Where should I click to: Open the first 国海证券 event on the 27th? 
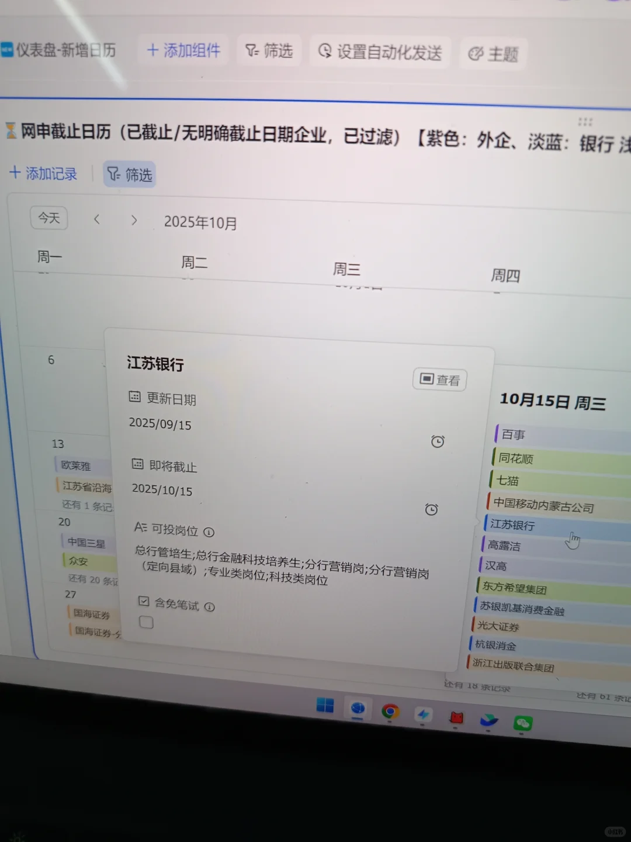click(x=93, y=613)
